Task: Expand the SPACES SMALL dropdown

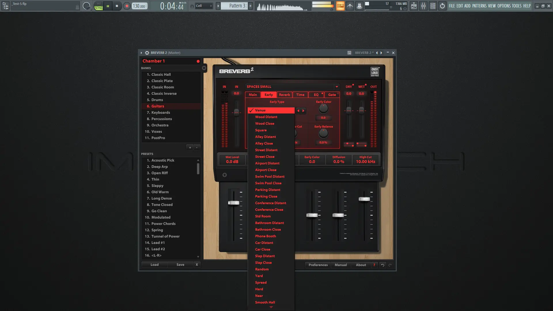Action: [x=336, y=87]
